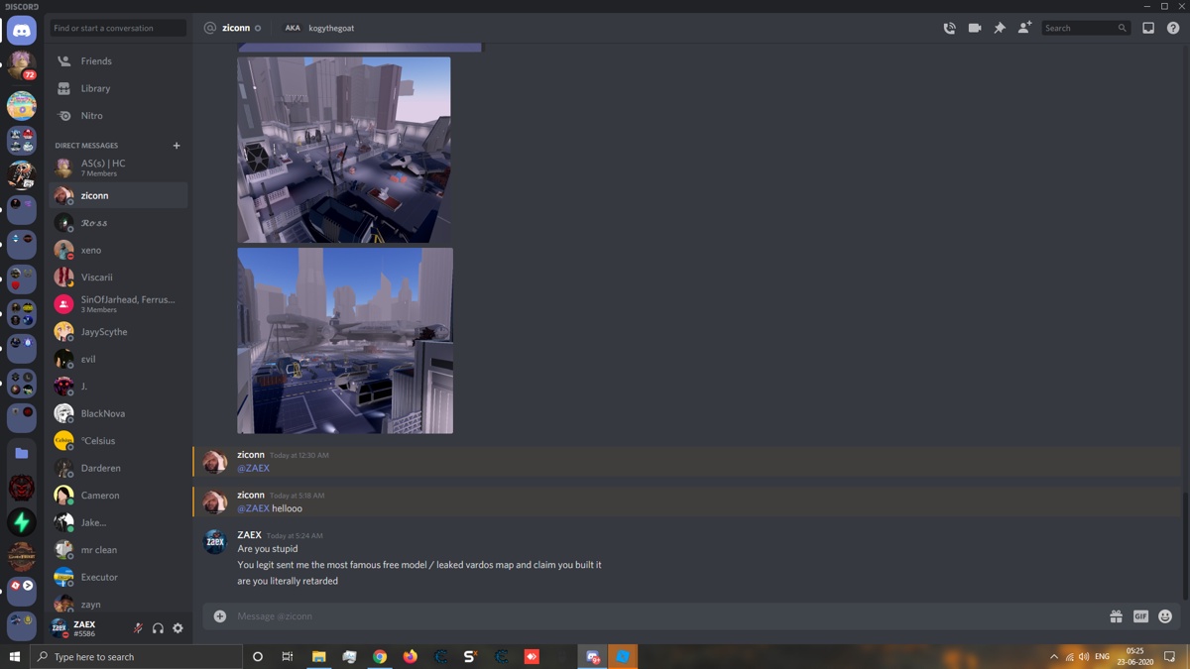Start a voice call with ziconn

[949, 28]
